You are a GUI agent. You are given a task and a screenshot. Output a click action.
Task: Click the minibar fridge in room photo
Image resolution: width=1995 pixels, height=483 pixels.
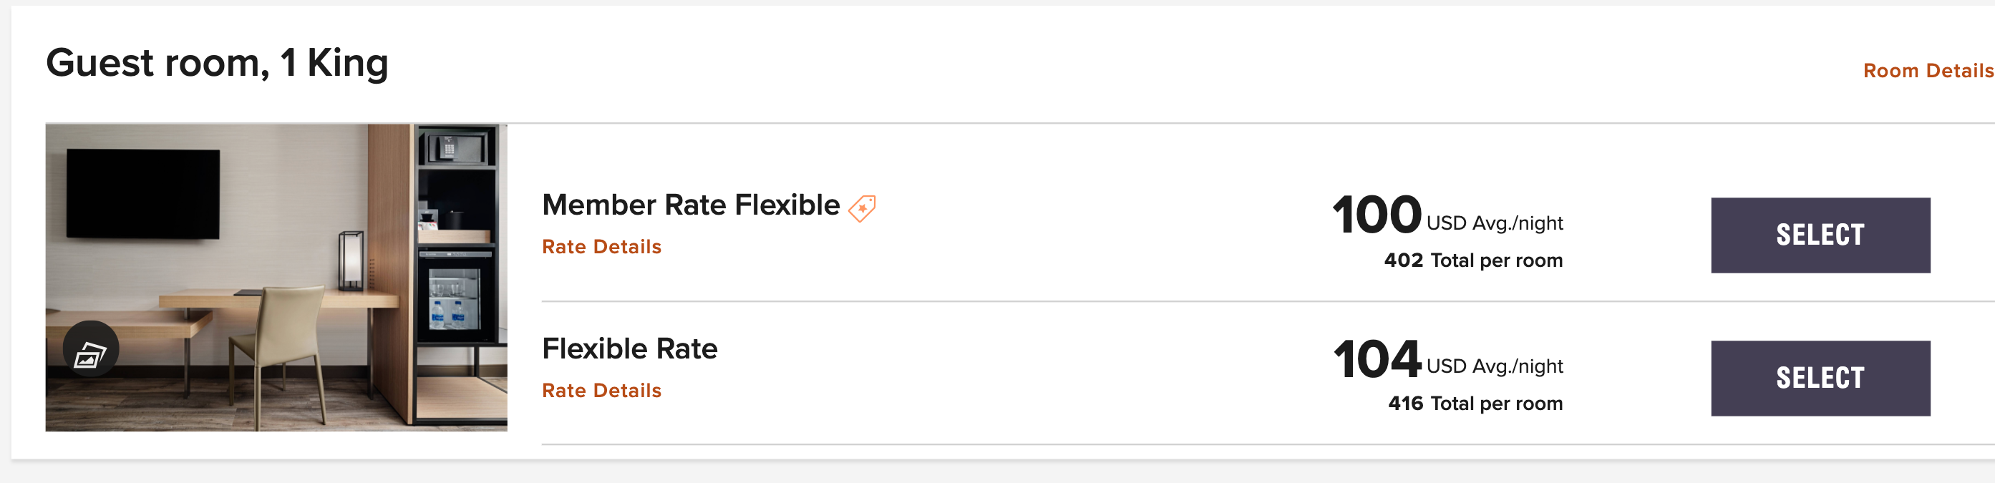(455, 298)
